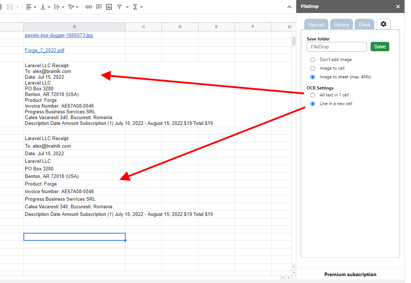The height and width of the screenshot is (283, 411).
Task: Select the 'To: alex@brainik.com' single-line cell
Action: point(74,146)
